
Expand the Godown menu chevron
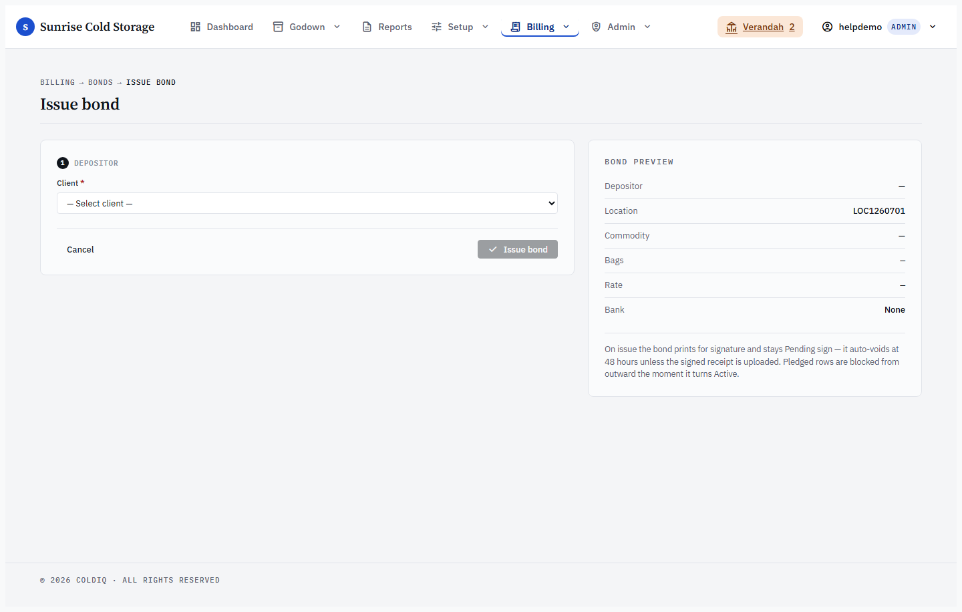(337, 27)
